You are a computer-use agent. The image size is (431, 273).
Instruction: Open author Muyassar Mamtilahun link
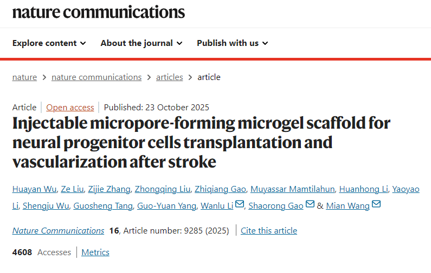[x=292, y=189]
